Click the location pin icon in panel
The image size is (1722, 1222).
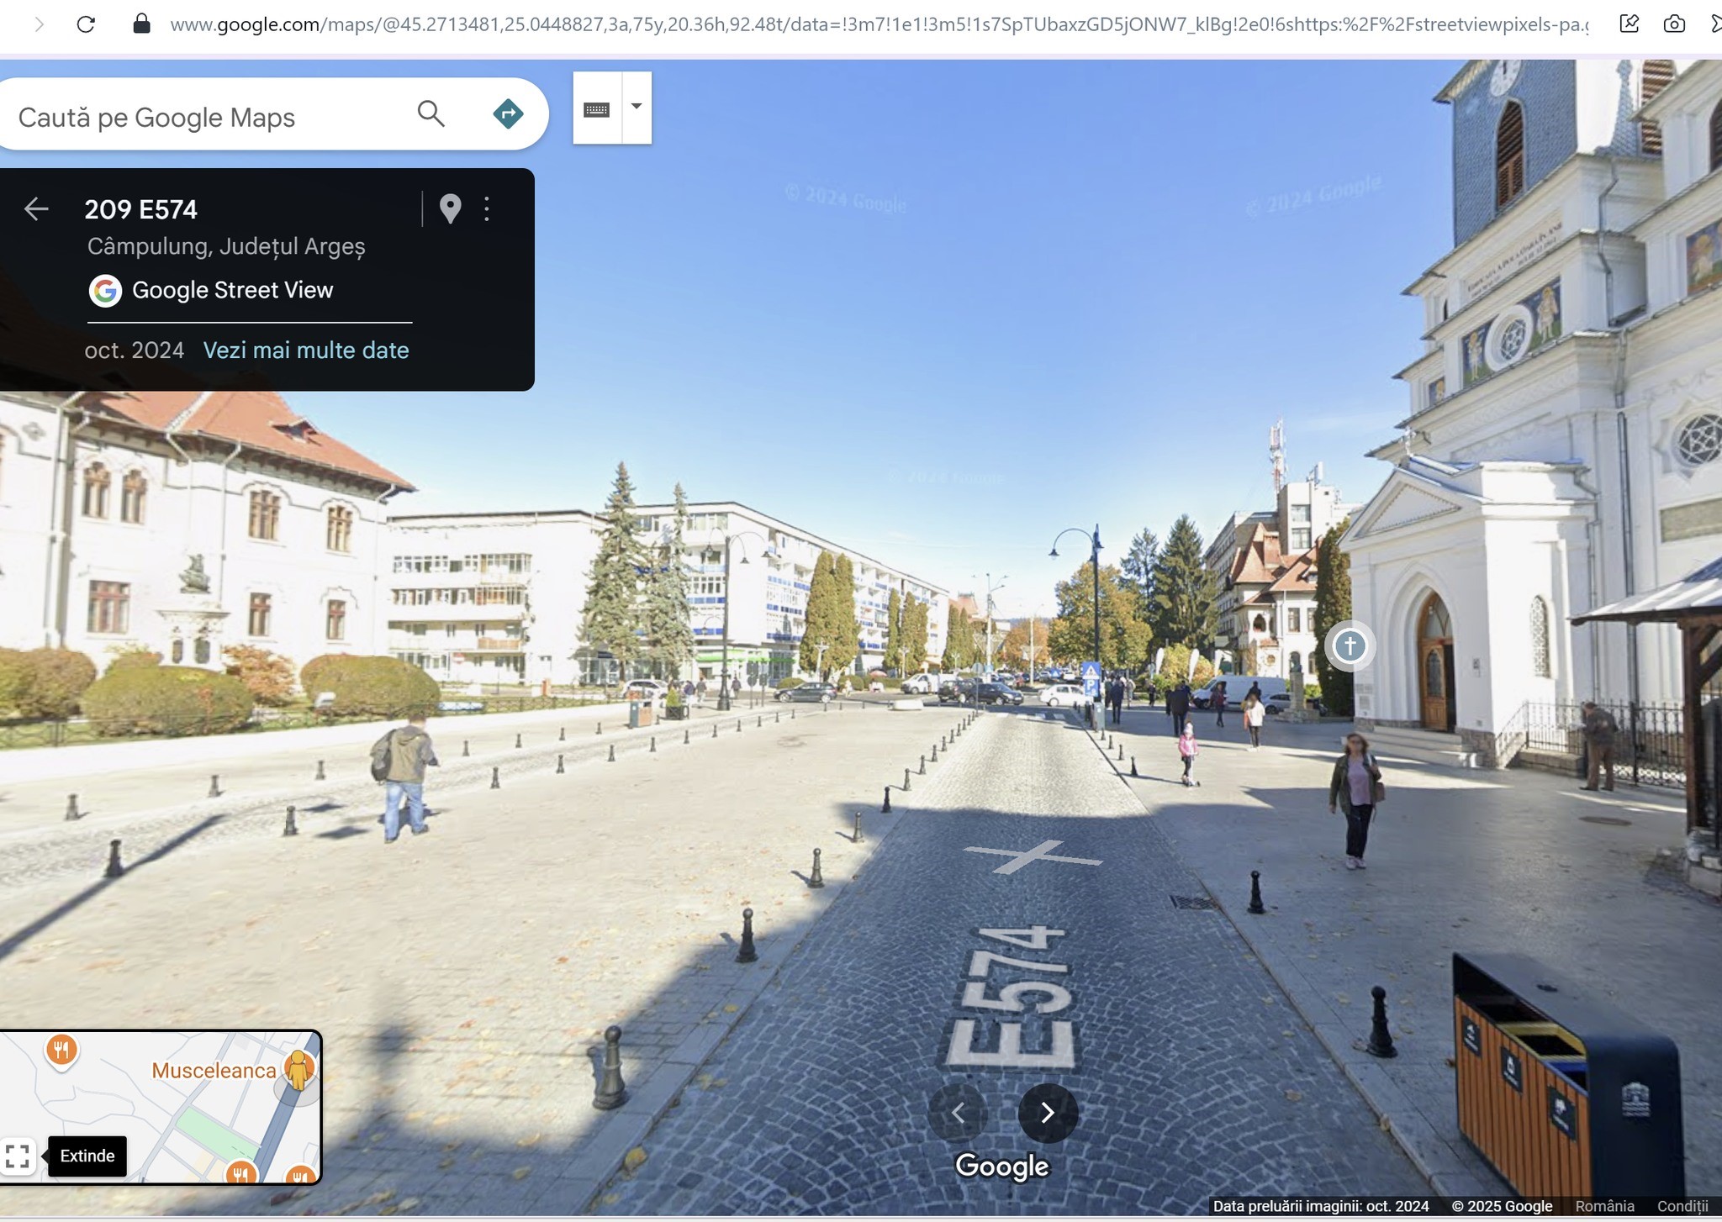450,208
